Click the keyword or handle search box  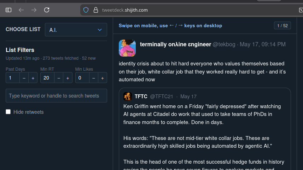56,96
